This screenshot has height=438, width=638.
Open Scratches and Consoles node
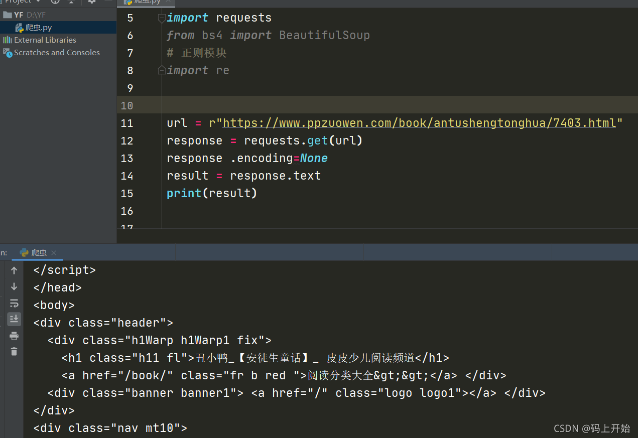point(57,52)
